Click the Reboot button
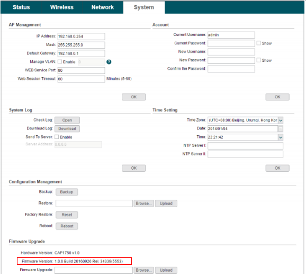 (x=67, y=226)
